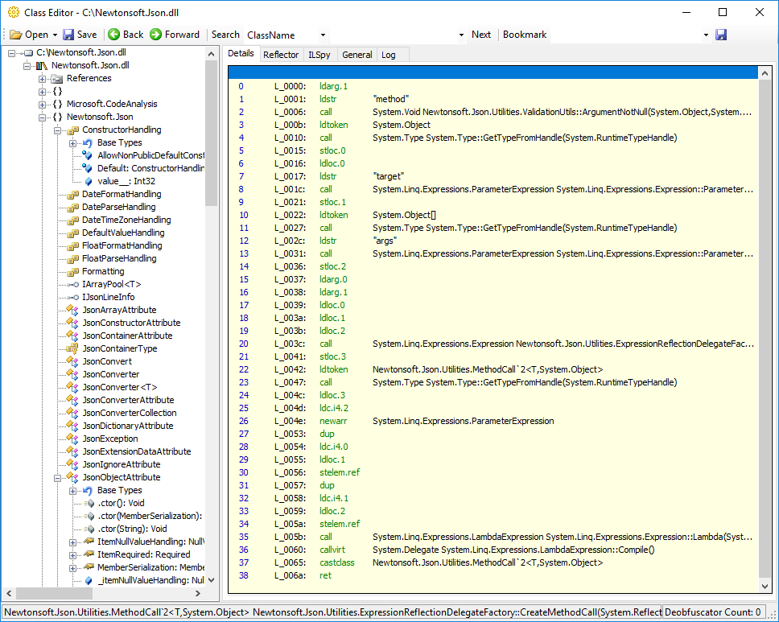Screen dimensions: 779x622
Task: Click the value__ field icon
Action: [89, 182]
